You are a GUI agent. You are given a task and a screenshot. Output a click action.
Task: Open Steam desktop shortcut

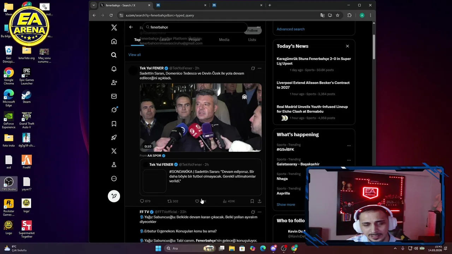pyautogui.click(x=26, y=97)
